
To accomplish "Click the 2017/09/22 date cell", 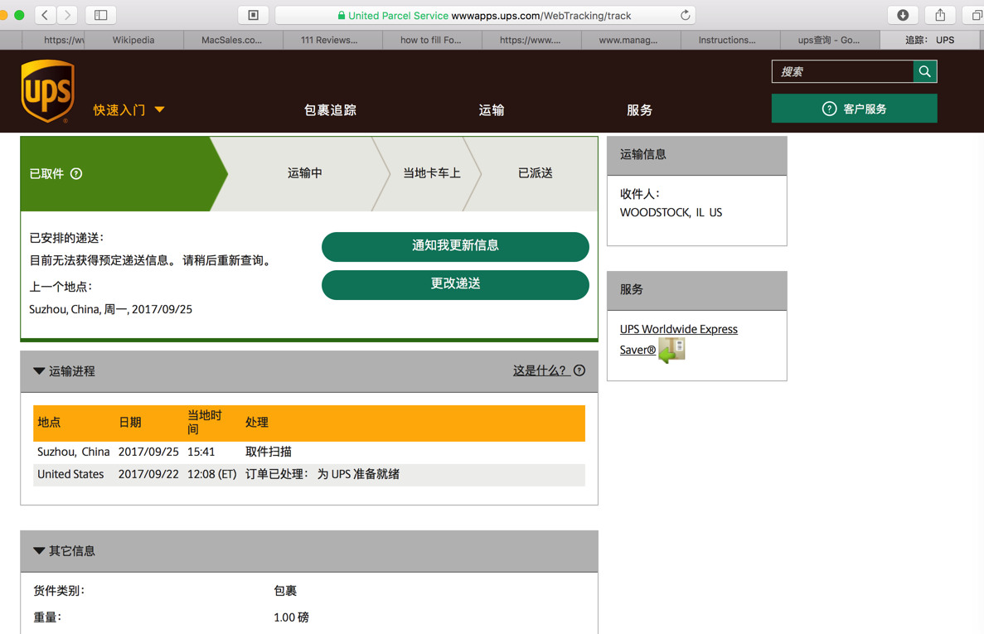I will pos(148,474).
